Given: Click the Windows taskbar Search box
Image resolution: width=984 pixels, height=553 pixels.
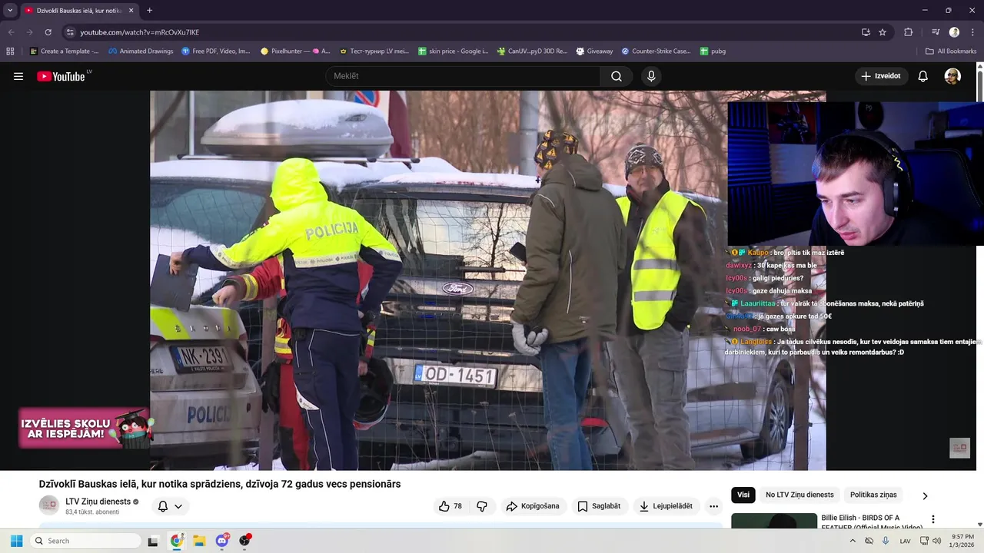Looking at the screenshot, I should pyautogui.click(x=85, y=541).
